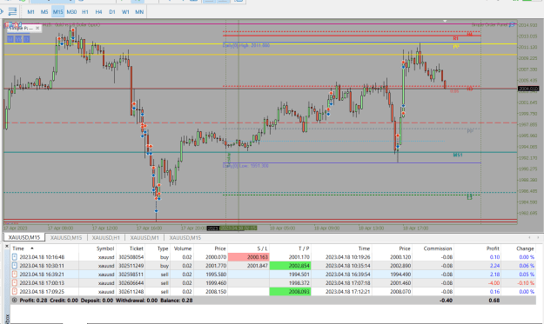The image size is (544, 324).
Task: Select ticket 302598511 cell
Action: [x=131, y=274]
